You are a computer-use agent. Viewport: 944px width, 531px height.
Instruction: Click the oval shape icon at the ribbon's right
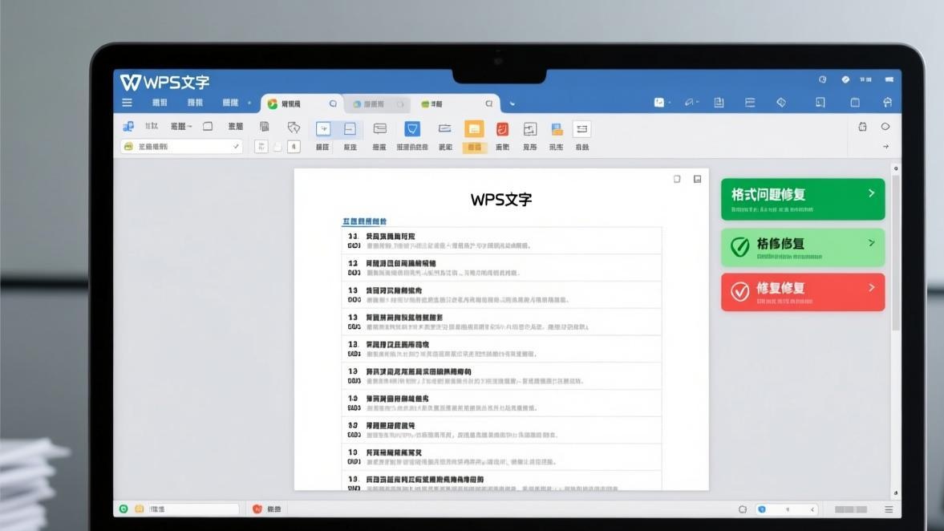coord(885,127)
